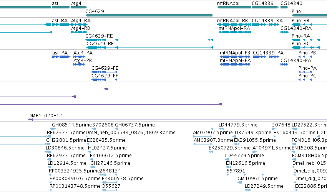Select protein CG4629-PF
Screen dimensions: 327x192
pyautogui.click(x=104, y=80)
